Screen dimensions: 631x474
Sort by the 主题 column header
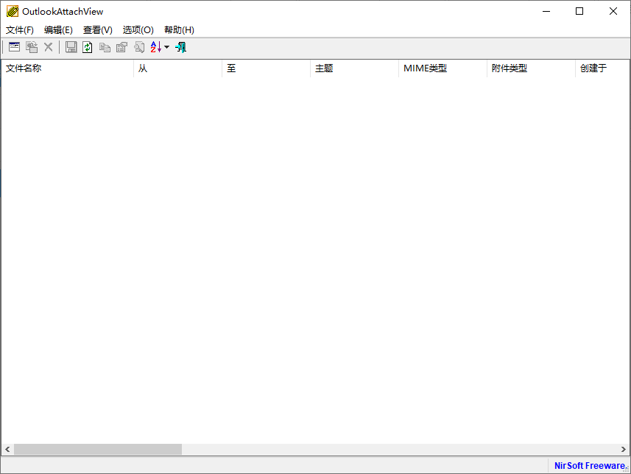tap(355, 68)
